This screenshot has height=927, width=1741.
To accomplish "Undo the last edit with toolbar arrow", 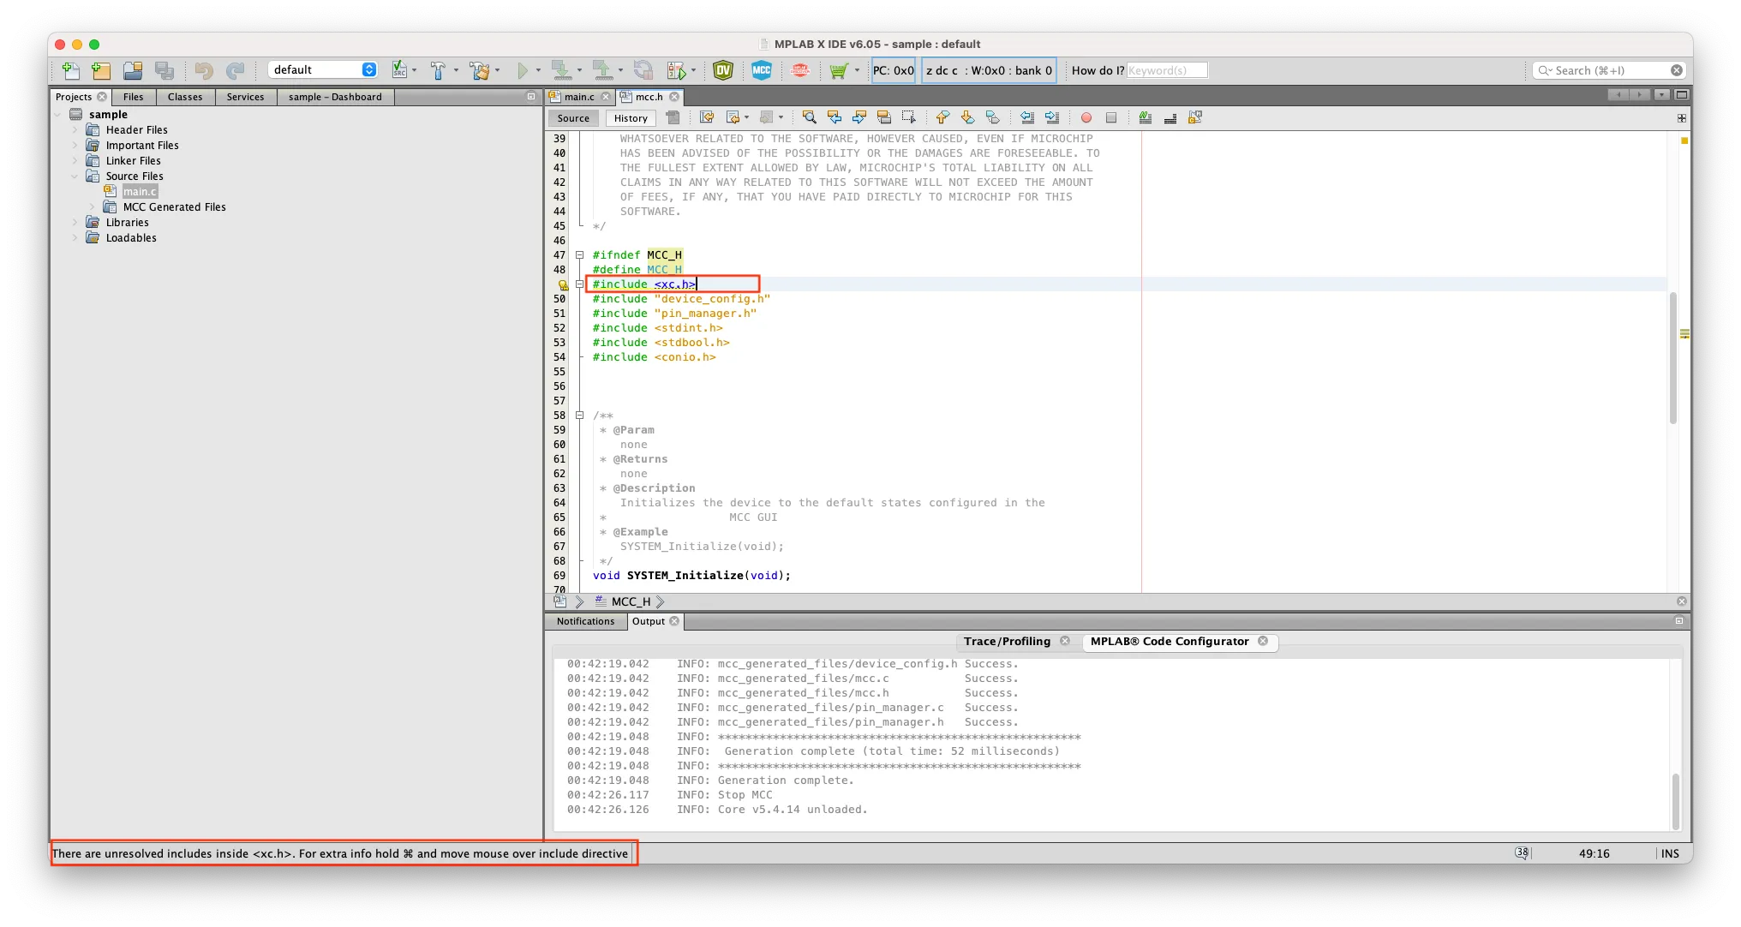I will (x=204, y=70).
